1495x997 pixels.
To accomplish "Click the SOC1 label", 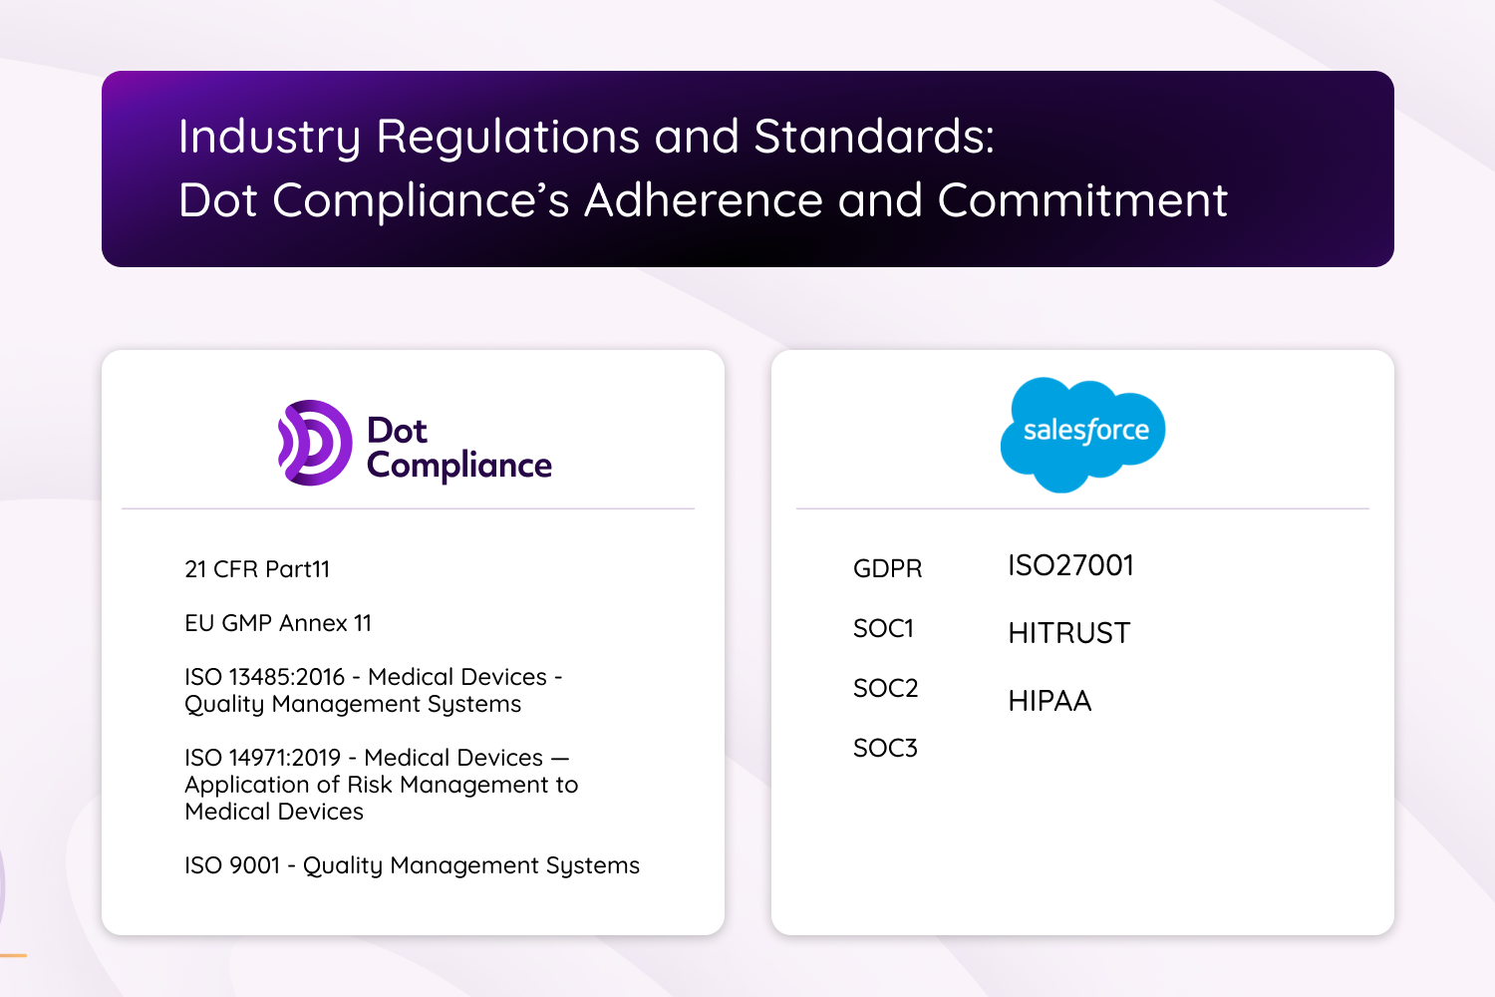I will [883, 628].
